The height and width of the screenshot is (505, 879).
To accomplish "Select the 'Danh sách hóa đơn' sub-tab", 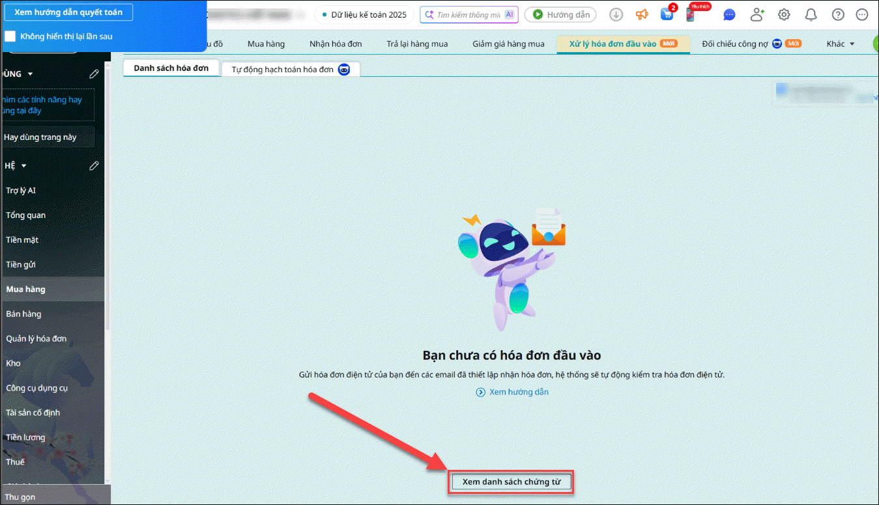I will pyautogui.click(x=171, y=68).
